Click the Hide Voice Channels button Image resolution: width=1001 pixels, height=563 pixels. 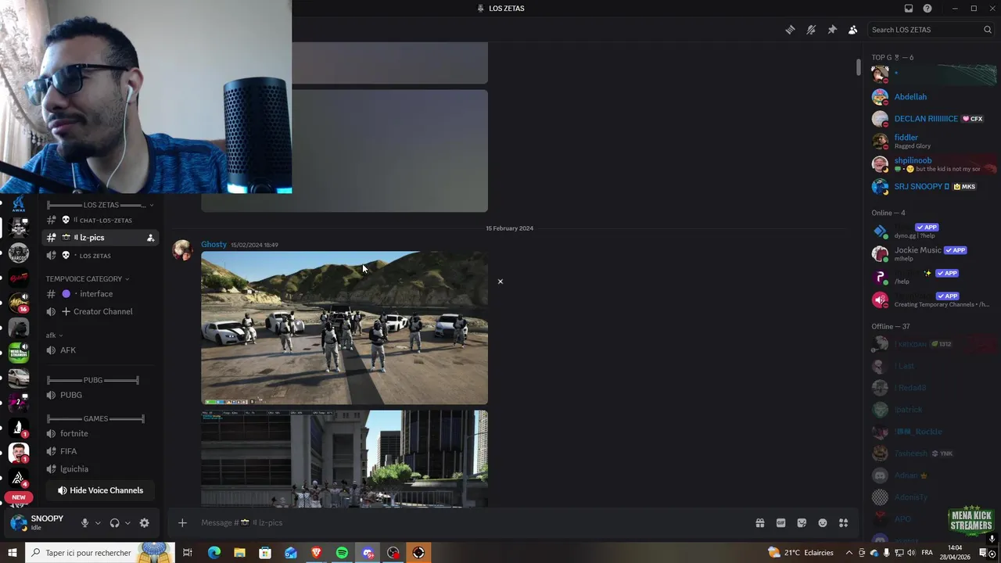[100, 490]
